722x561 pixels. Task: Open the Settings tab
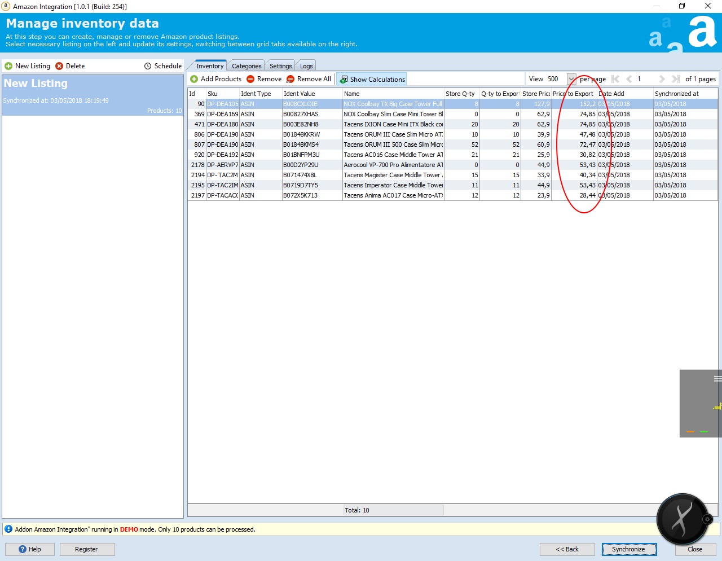pos(280,66)
